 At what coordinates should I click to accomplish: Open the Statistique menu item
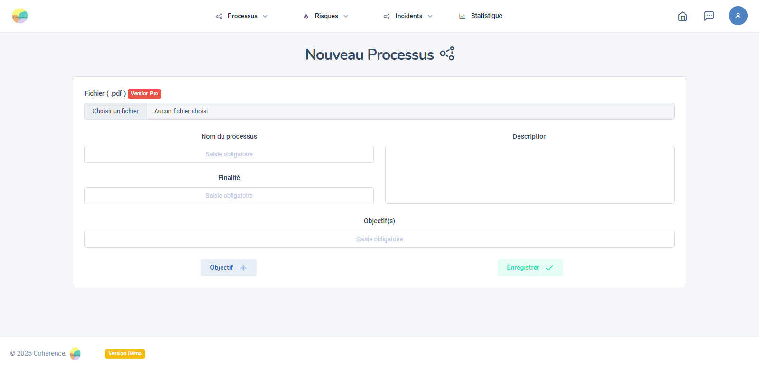coord(486,16)
